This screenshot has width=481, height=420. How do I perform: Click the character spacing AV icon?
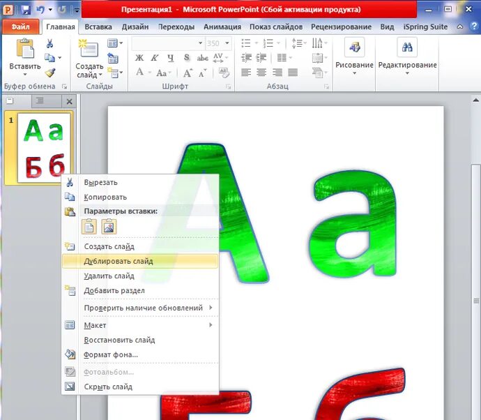pyautogui.click(x=218, y=58)
